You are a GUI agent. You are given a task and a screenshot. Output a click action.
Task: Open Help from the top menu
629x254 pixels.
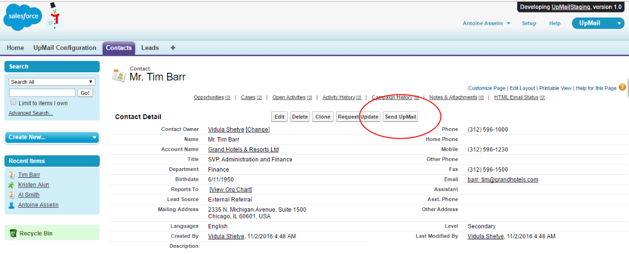555,23
